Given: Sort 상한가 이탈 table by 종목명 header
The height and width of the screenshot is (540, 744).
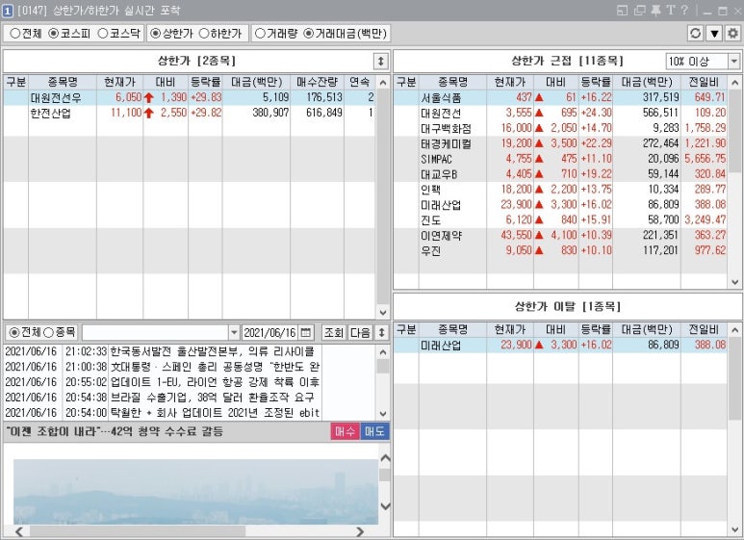Looking at the screenshot, I should tap(452, 329).
